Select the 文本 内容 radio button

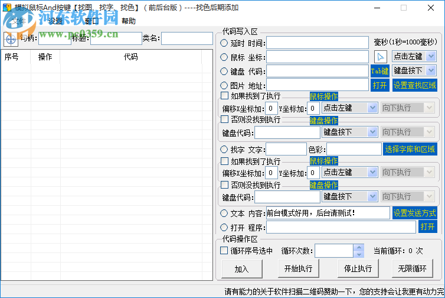(224, 213)
